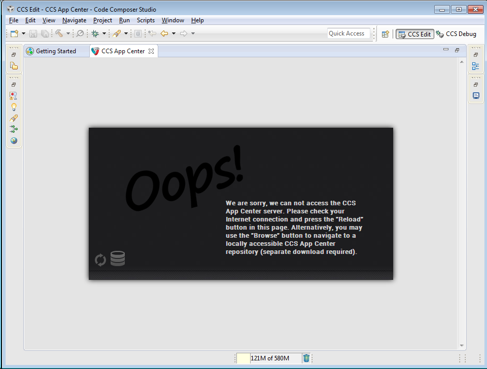
Task: Click the heap status 121M of 580M
Action: click(269, 358)
